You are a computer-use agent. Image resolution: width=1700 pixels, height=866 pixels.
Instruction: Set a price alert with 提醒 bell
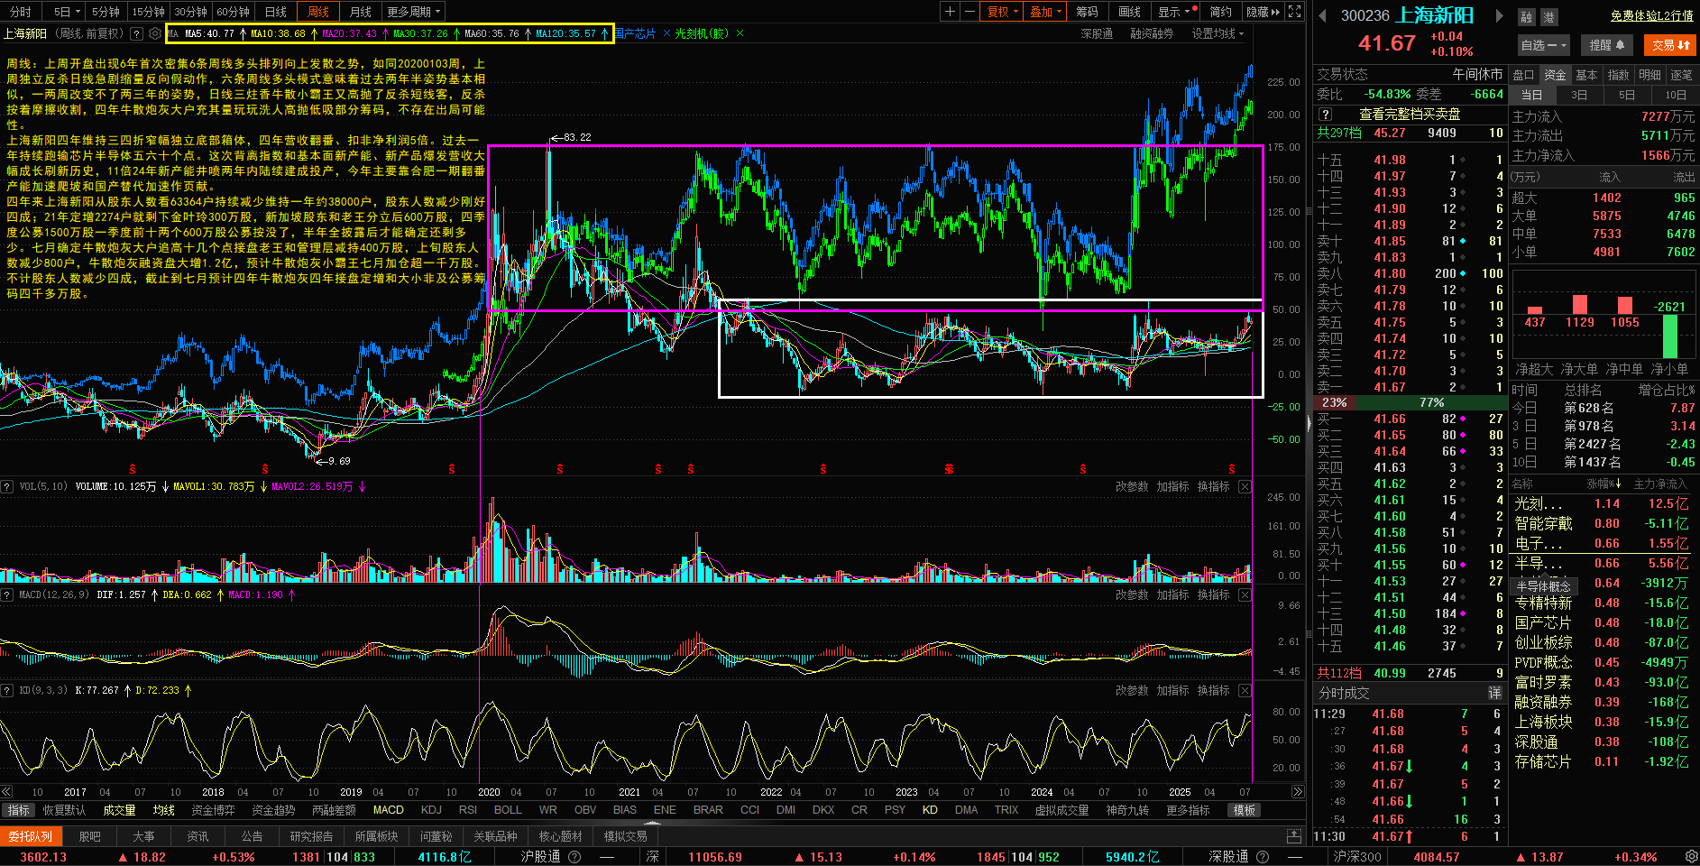[1607, 45]
